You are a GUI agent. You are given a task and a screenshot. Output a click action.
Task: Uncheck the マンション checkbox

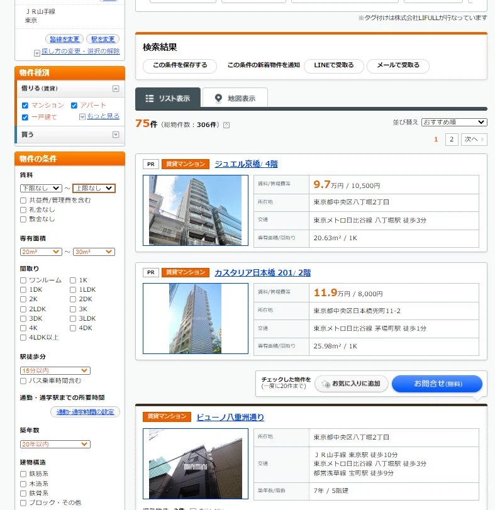(25, 106)
